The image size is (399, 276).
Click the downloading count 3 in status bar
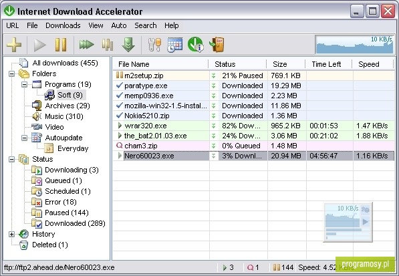click(229, 267)
